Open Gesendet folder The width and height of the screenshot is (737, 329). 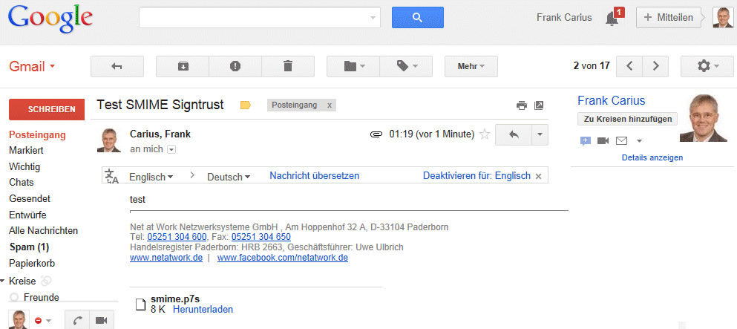(30, 199)
